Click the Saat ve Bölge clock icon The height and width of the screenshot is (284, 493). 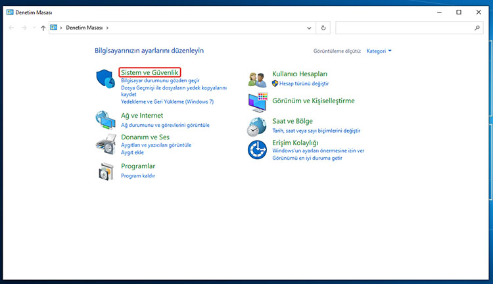click(257, 126)
